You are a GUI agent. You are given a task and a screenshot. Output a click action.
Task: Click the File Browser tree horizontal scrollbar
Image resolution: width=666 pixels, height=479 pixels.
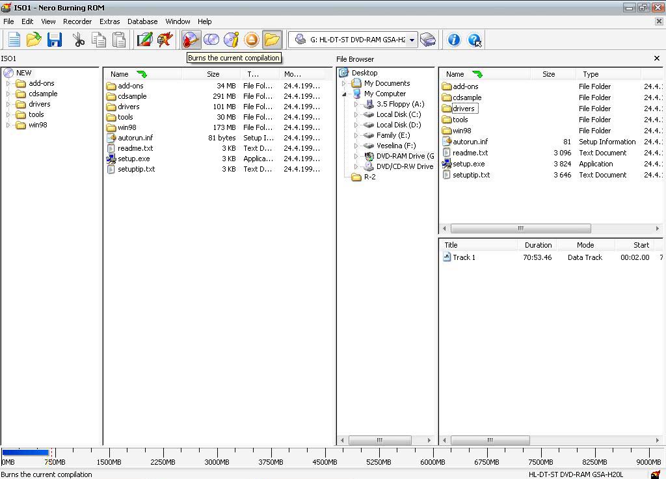pos(380,441)
